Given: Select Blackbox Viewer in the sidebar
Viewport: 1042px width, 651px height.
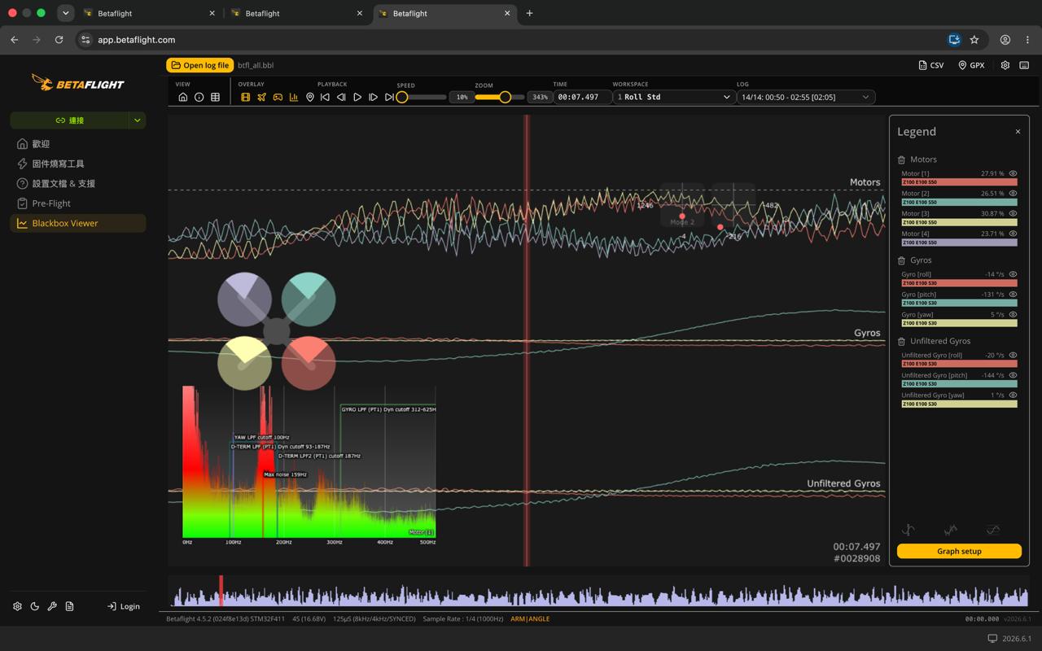Looking at the screenshot, I should pos(78,223).
